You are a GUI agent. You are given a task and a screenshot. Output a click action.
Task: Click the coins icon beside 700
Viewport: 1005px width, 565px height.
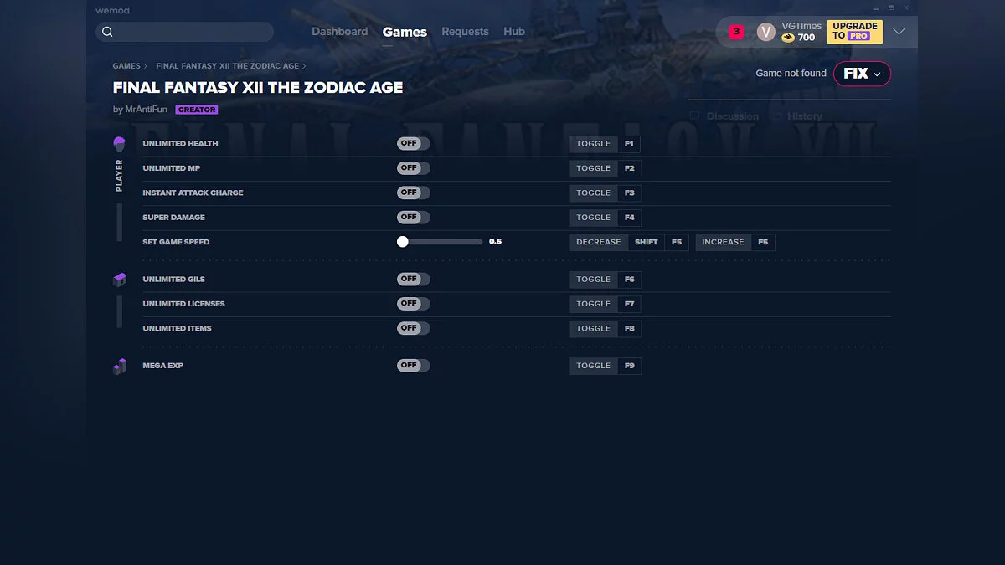788,38
